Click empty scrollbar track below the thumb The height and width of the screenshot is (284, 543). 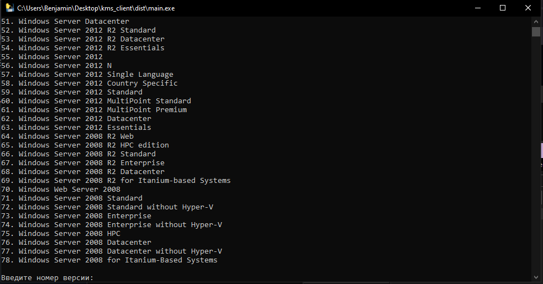pyautogui.click(x=536, y=156)
